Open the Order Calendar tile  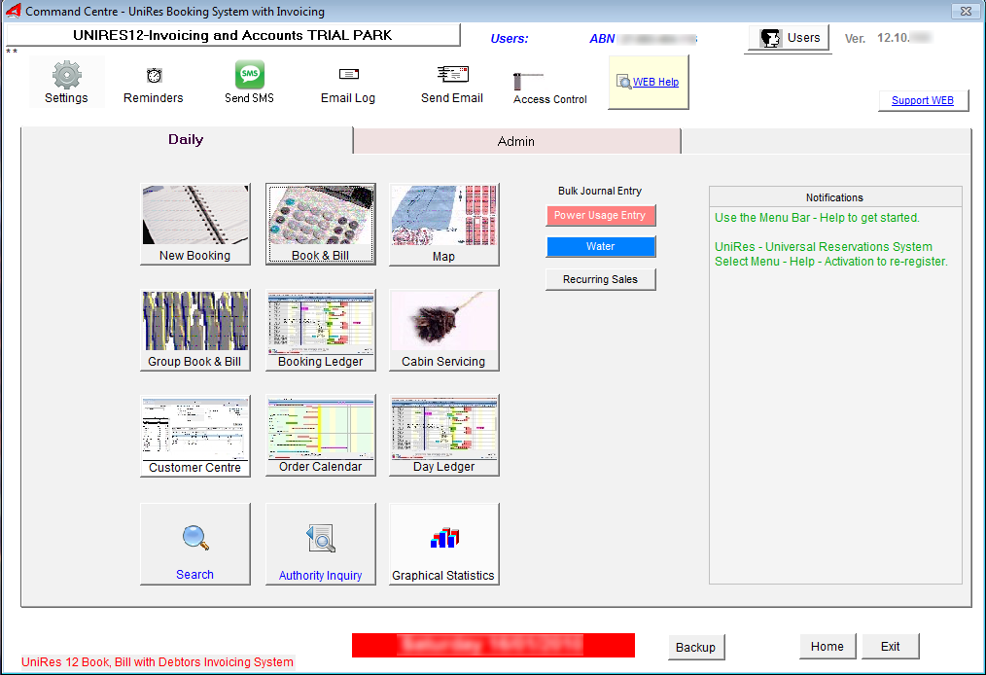(x=321, y=436)
